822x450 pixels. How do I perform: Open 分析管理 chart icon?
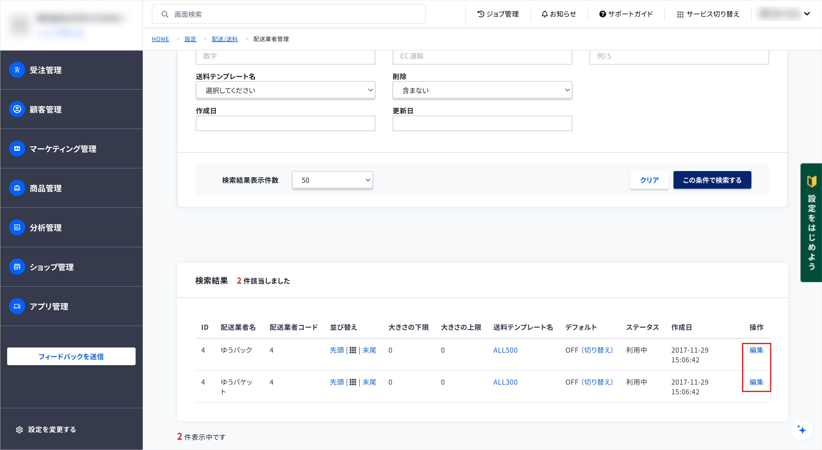point(17,227)
